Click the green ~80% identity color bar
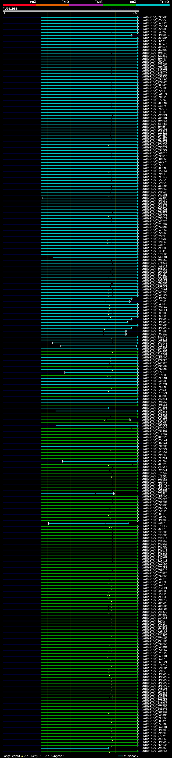This screenshot has width=172, height=758. [119, 5]
